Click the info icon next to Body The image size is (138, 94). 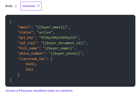(x=16, y=6)
